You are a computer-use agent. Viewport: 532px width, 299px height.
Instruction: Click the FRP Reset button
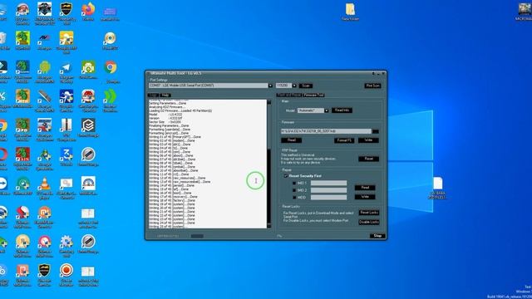point(368,159)
